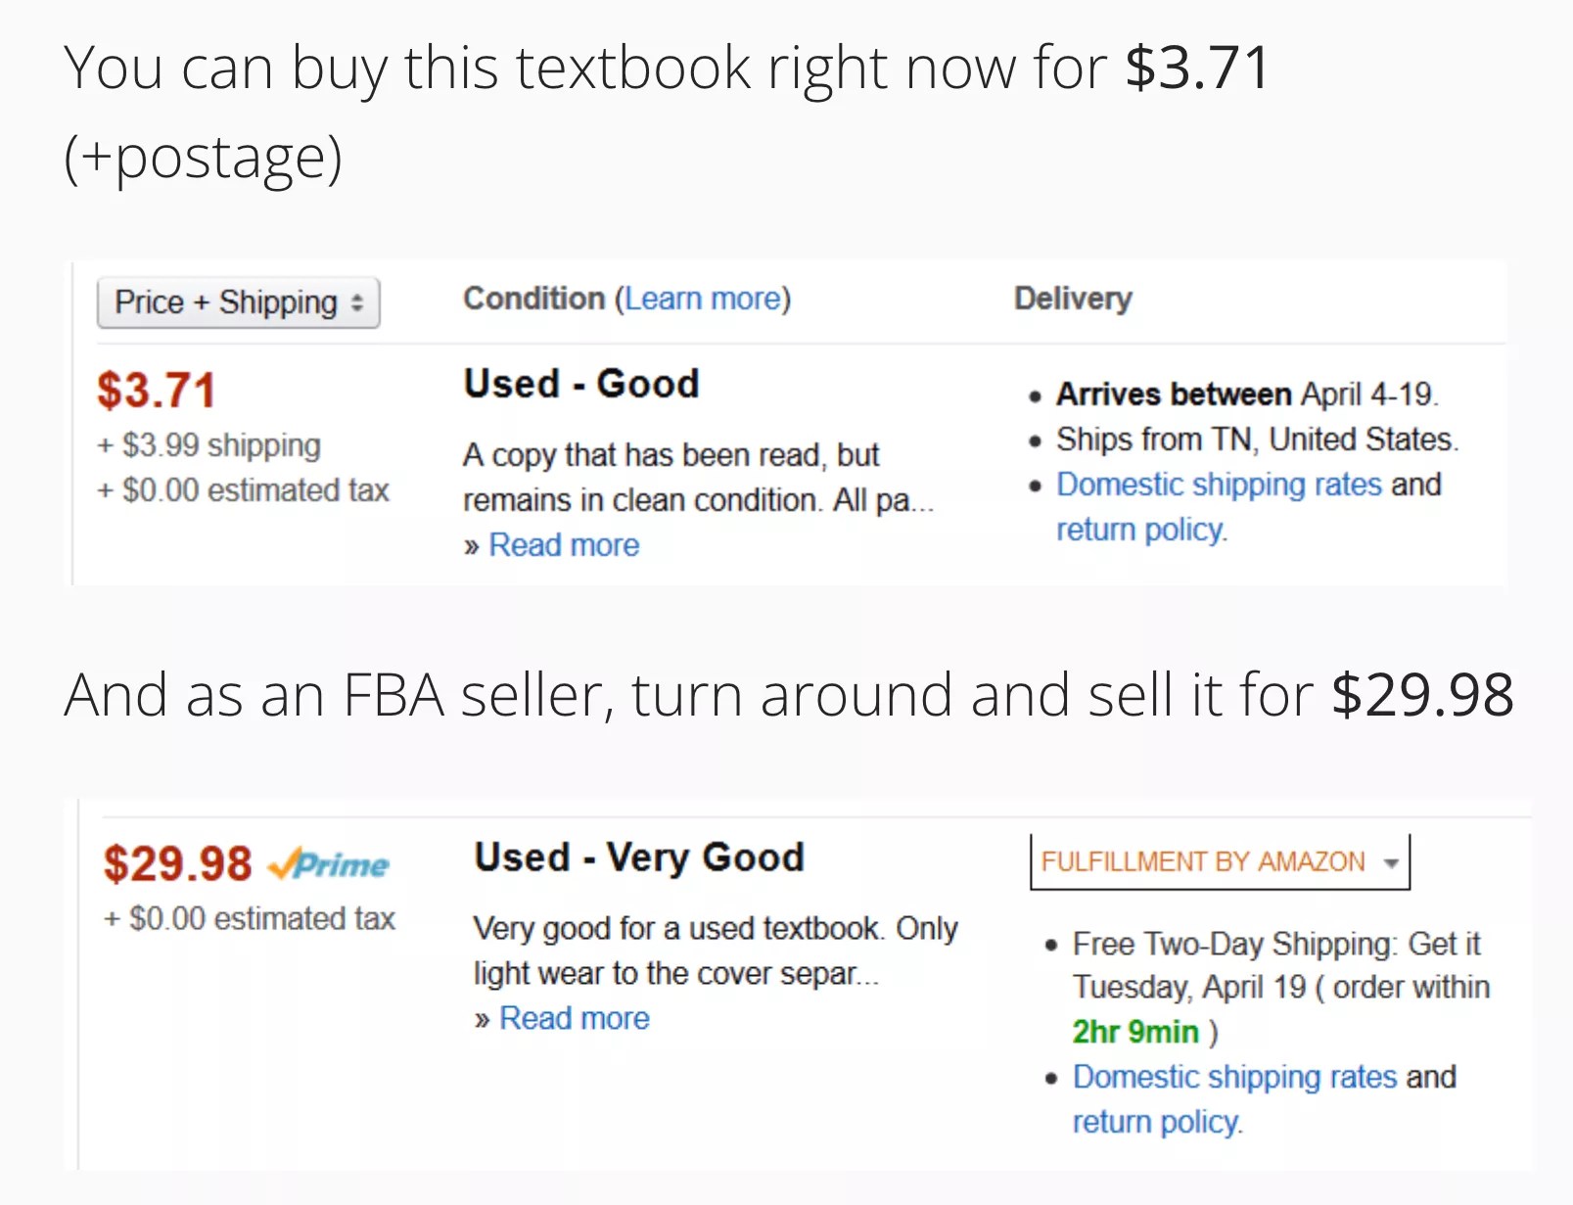Click the bullet beside Arrives between April 4-19
This screenshot has width=1573, height=1205.
[1037, 394]
